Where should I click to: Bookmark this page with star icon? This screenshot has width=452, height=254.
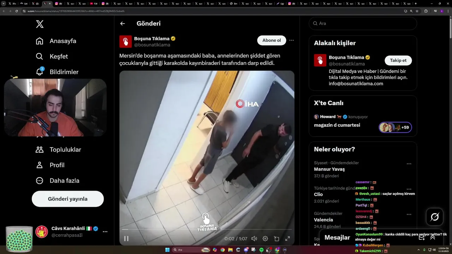(417, 11)
